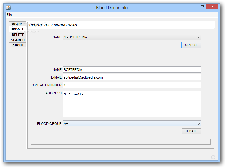The image size is (226, 168).
Task: Click the progress bar below the form
Action: 120,142
